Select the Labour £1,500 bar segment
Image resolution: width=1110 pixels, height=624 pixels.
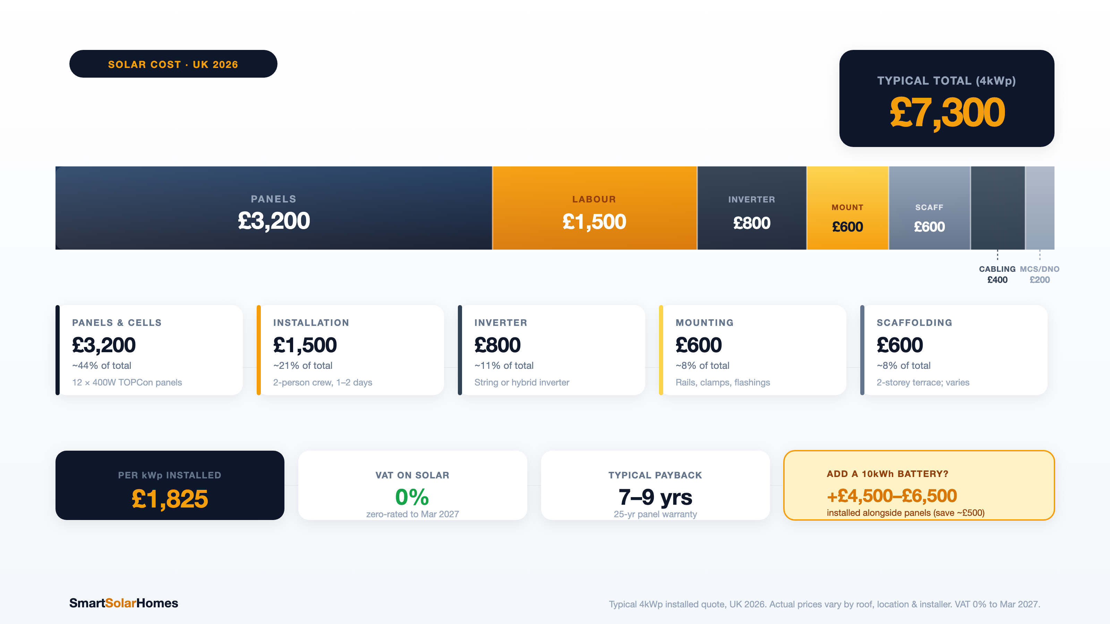coord(595,208)
